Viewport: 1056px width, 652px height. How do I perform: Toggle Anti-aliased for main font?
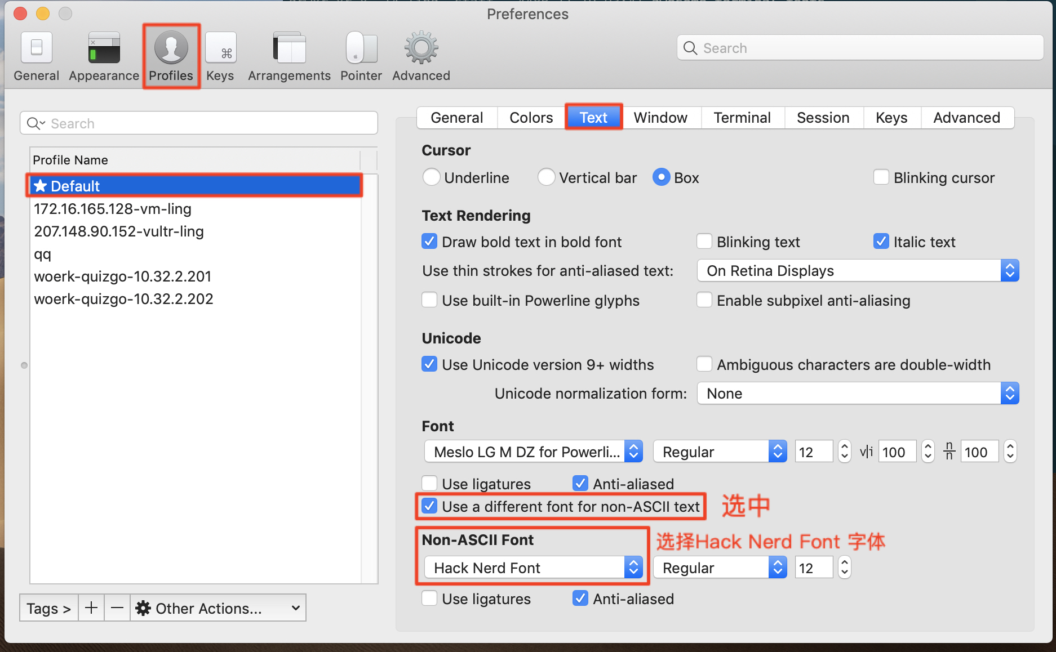click(580, 484)
